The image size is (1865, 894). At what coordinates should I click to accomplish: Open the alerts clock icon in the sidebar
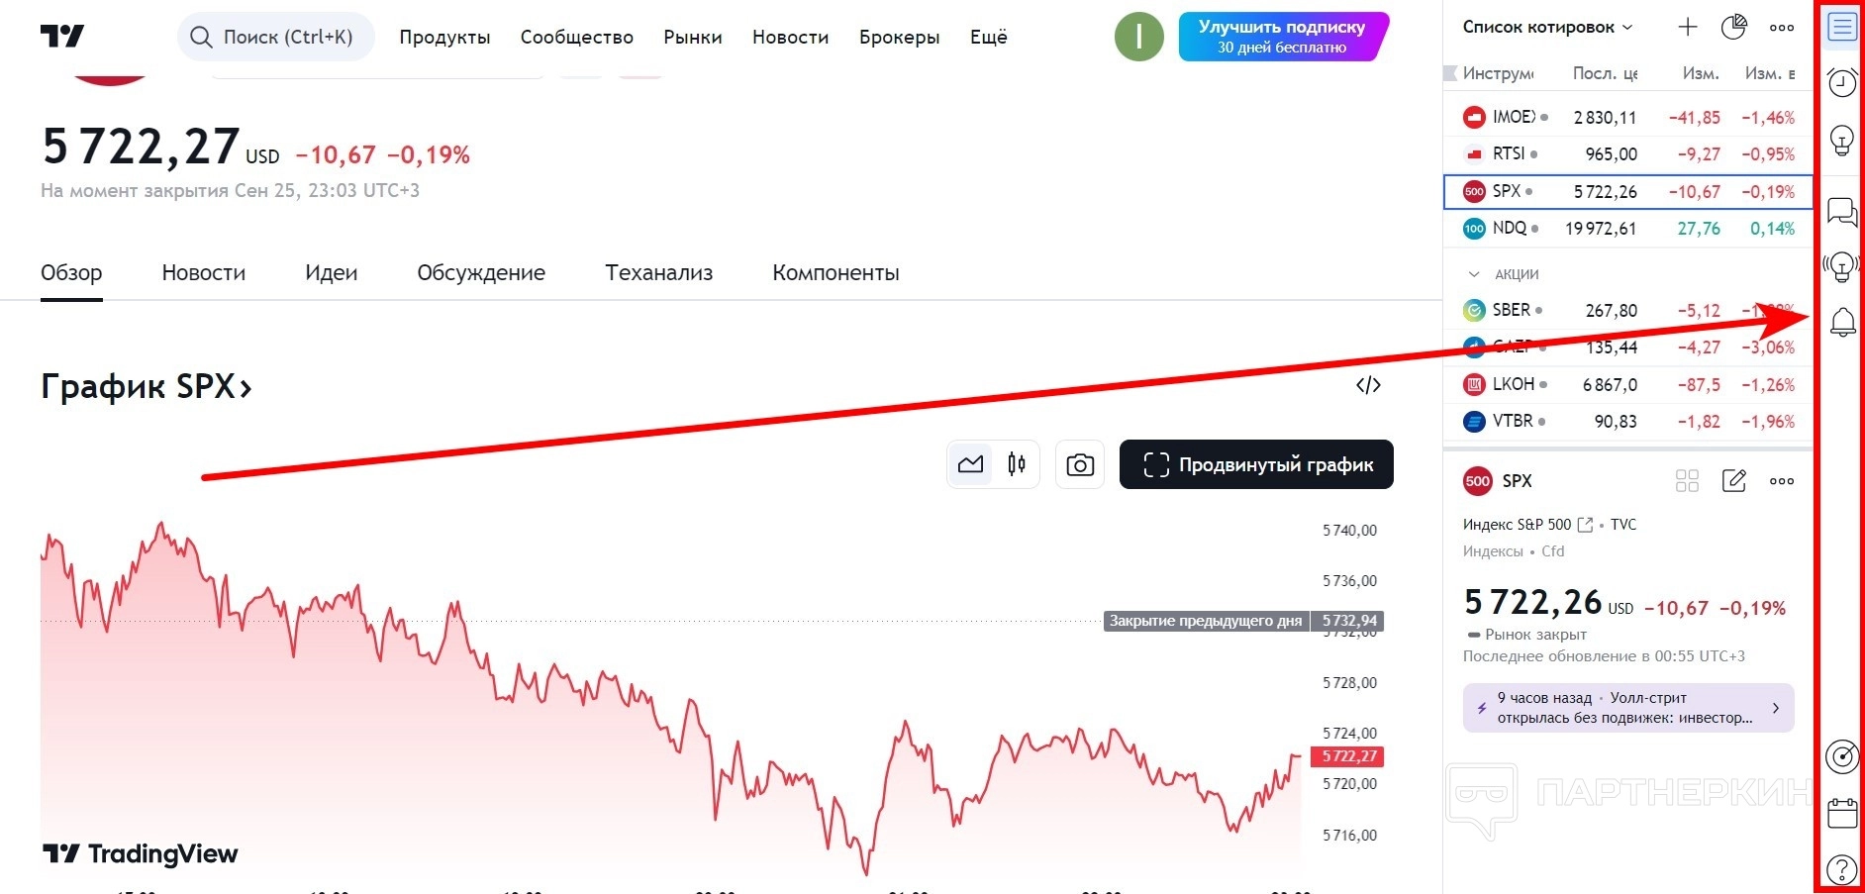(x=1841, y=83)
